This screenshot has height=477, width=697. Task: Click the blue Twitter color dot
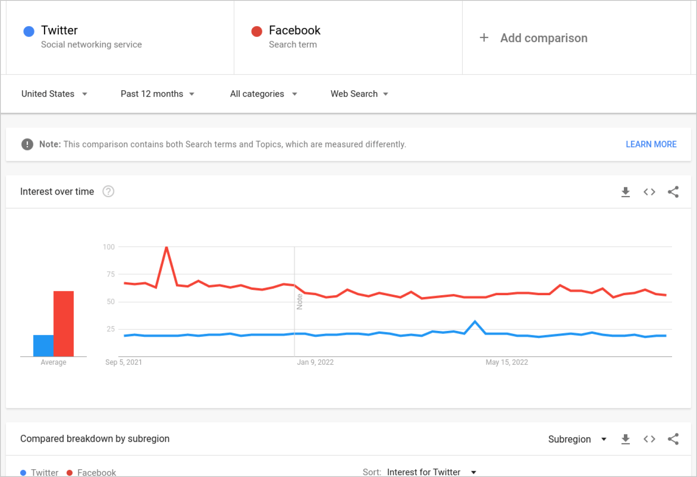pos(29,31)
